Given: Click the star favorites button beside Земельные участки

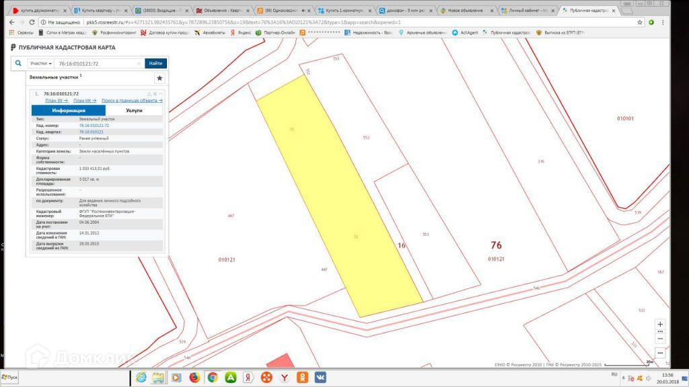Looking at the screenshot, I should [x=159, y=78].
